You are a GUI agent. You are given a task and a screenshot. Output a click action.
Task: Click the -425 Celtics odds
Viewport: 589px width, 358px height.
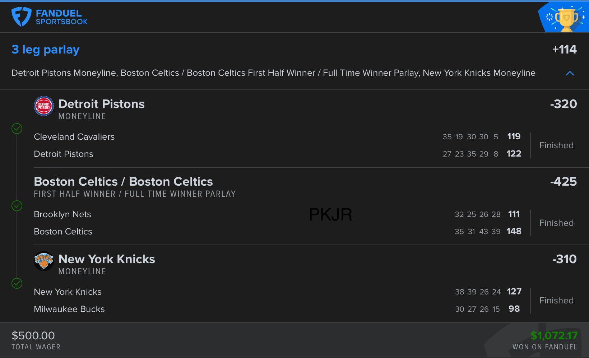563,182
